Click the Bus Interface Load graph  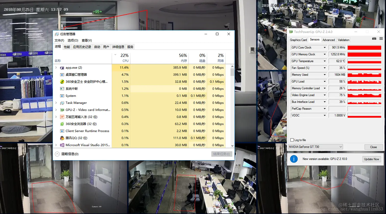[x=364, y=102]
